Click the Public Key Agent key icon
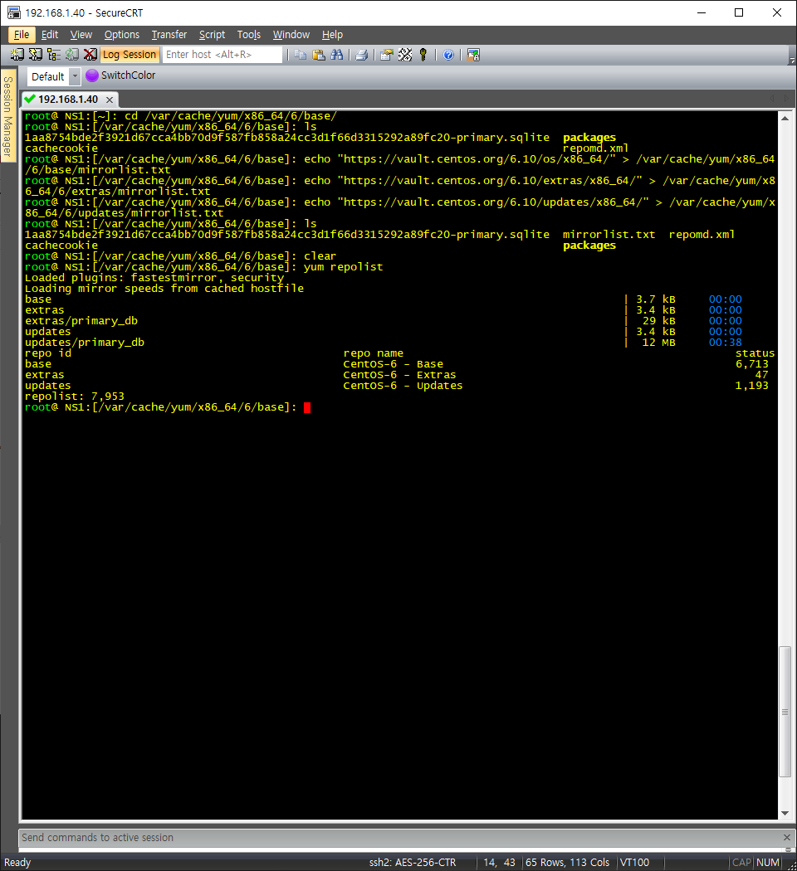 click(x=423, y=55)
